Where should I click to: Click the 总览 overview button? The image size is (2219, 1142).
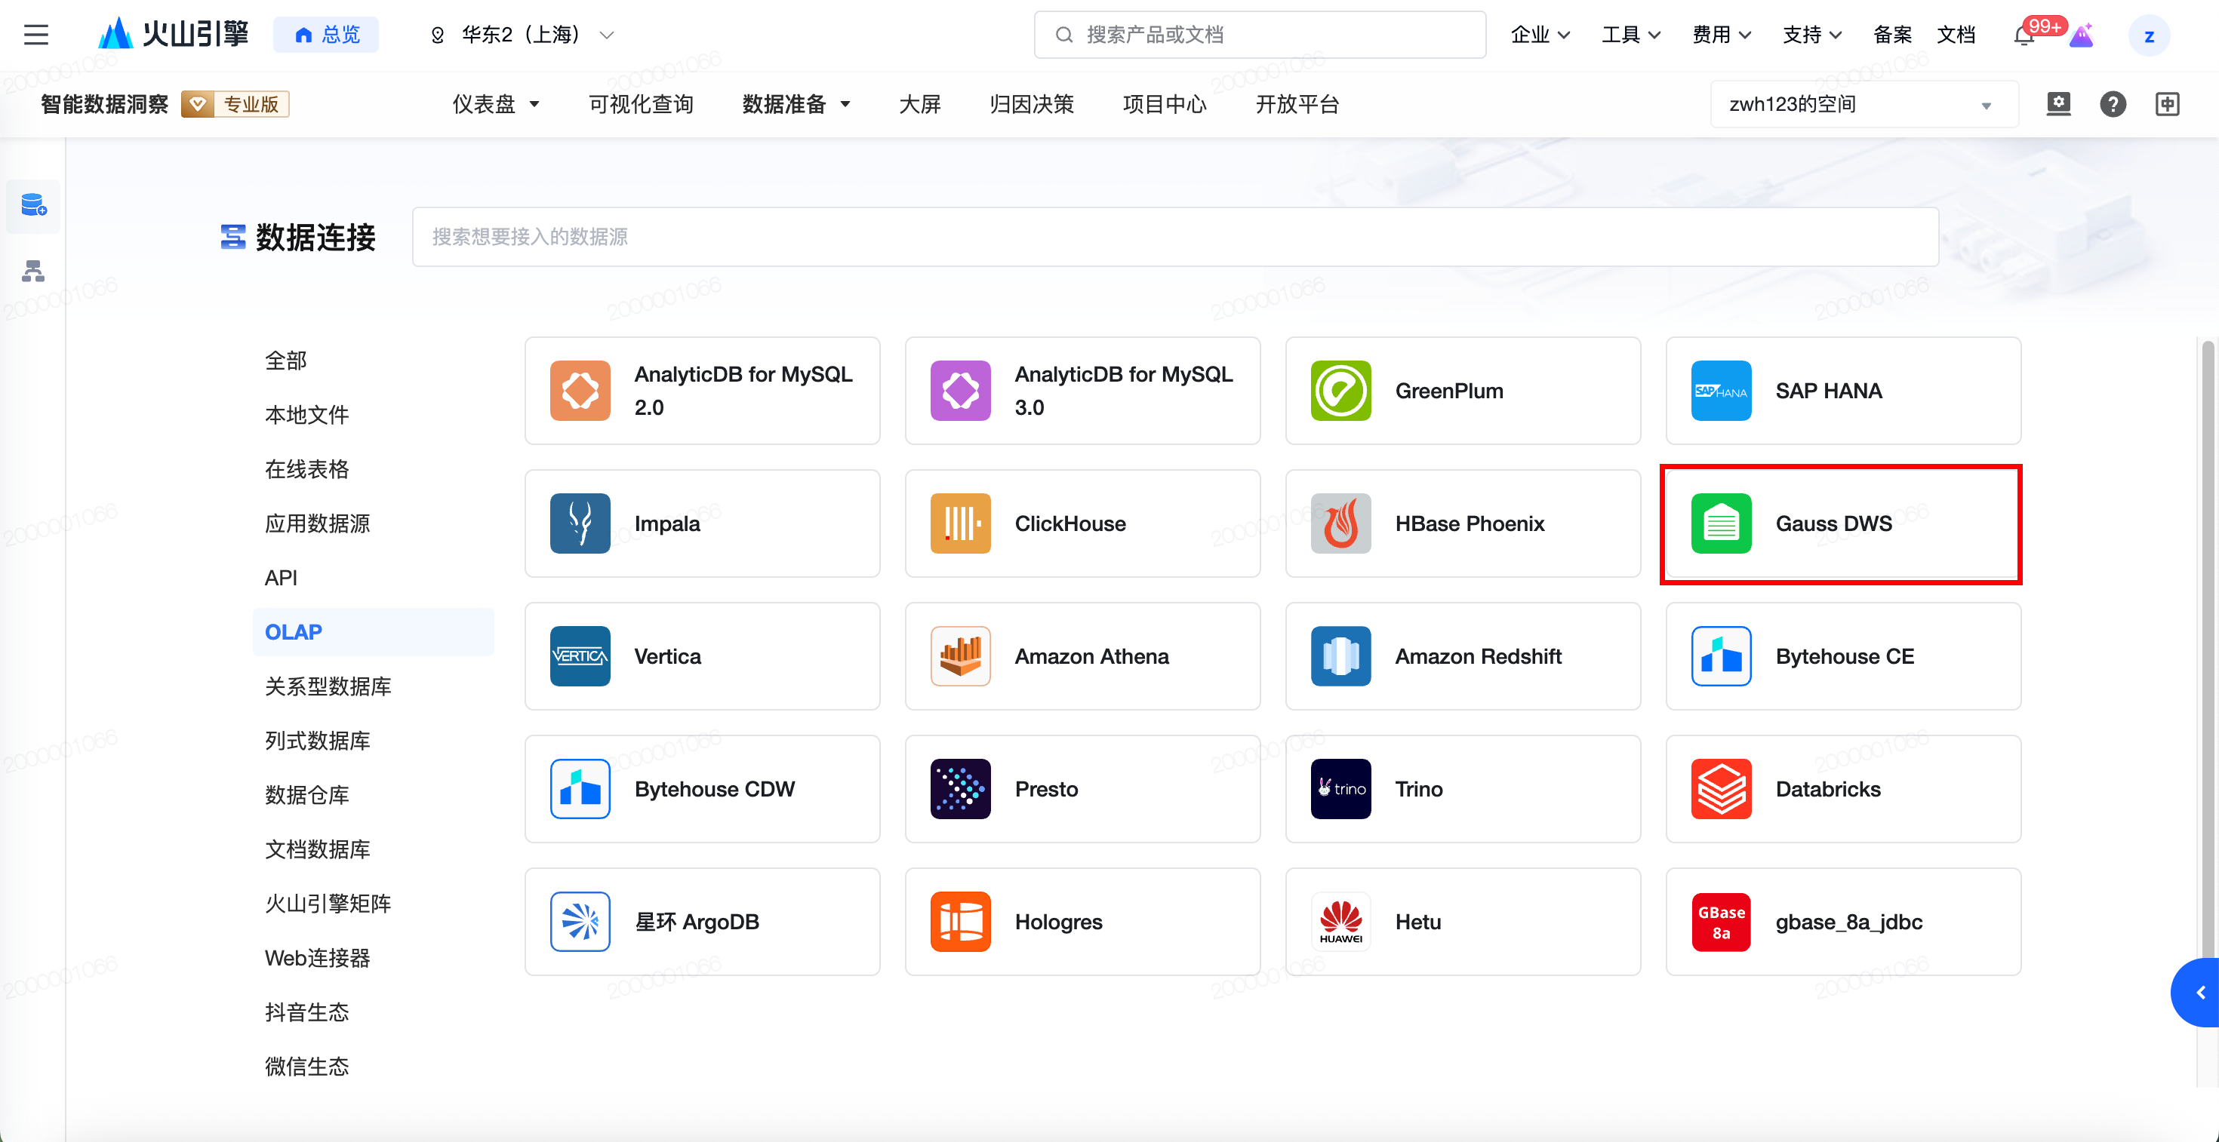pyautogui.click(x=325, y=35)
